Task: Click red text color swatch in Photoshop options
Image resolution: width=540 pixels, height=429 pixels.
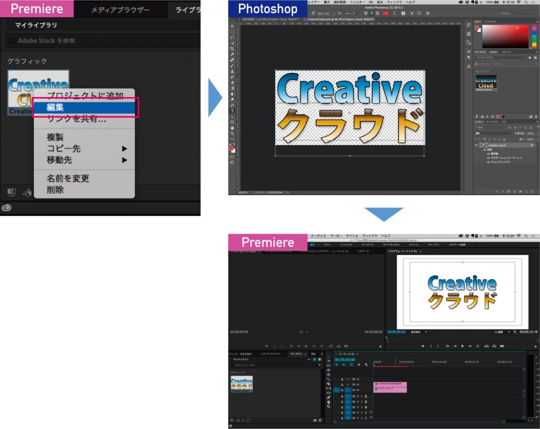Action: (385, 13)
